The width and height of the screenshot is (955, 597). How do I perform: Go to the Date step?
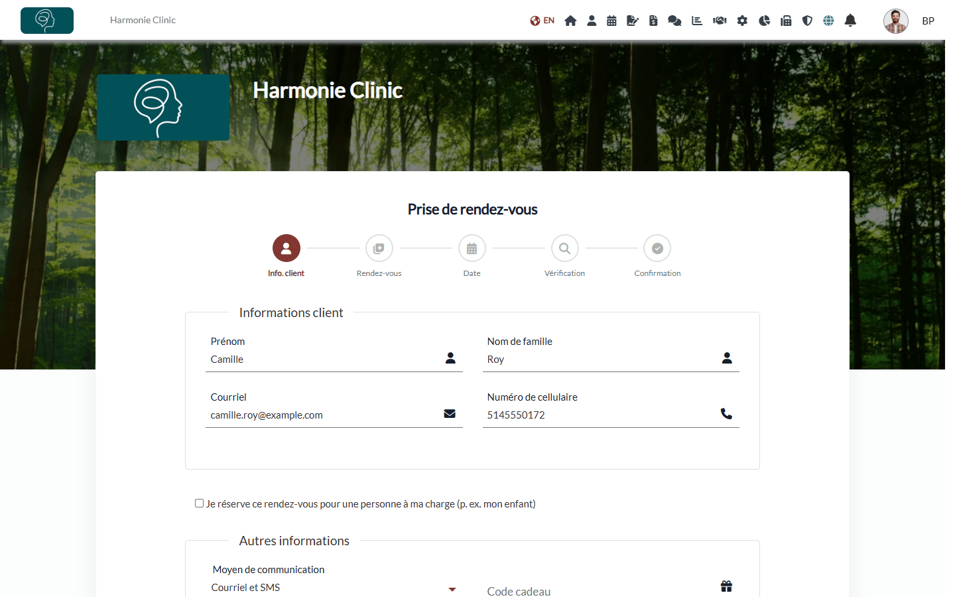coord(472,248)
